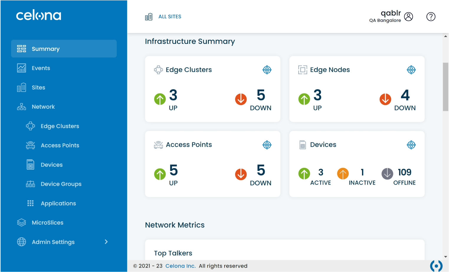Open Applications using its grid icon

30,203
